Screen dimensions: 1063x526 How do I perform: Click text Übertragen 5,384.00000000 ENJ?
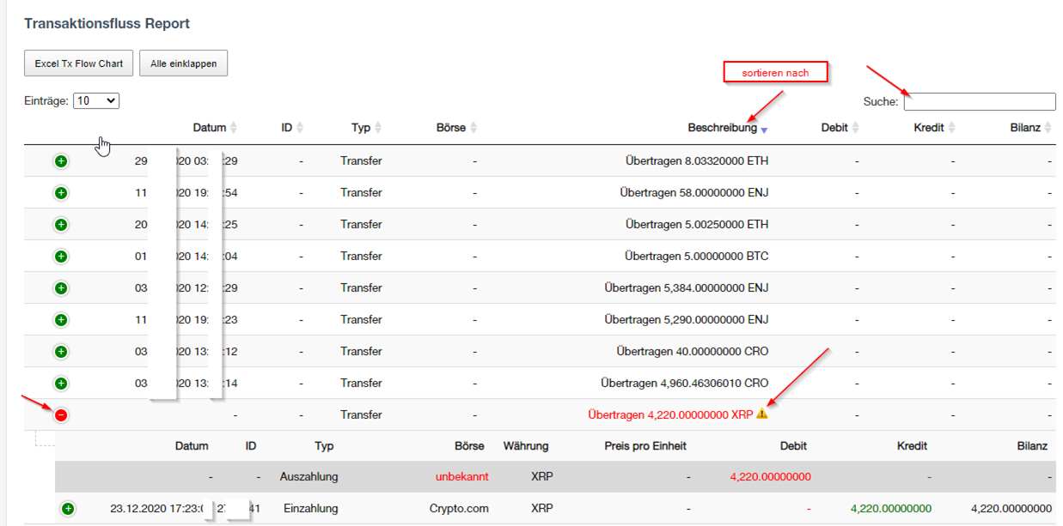click(x=687, y=288)
